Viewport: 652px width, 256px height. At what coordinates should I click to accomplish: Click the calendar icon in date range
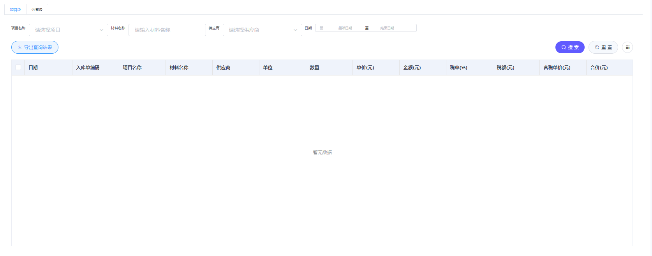click(322, 28)
